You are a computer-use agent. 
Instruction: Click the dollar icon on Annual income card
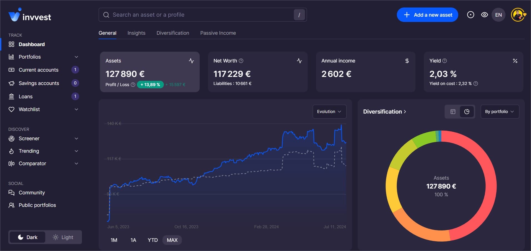407,61
